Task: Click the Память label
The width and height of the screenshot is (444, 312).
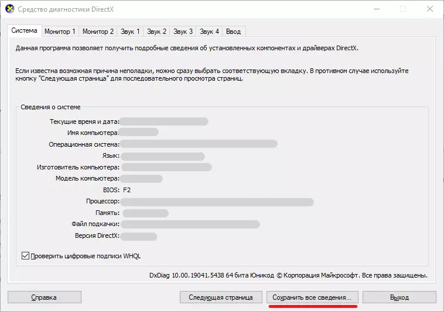Action: coord(107,213)
